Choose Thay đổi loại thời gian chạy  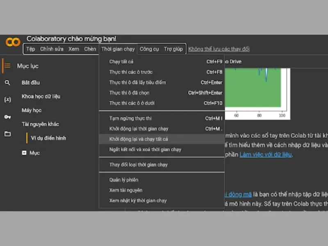162,165
